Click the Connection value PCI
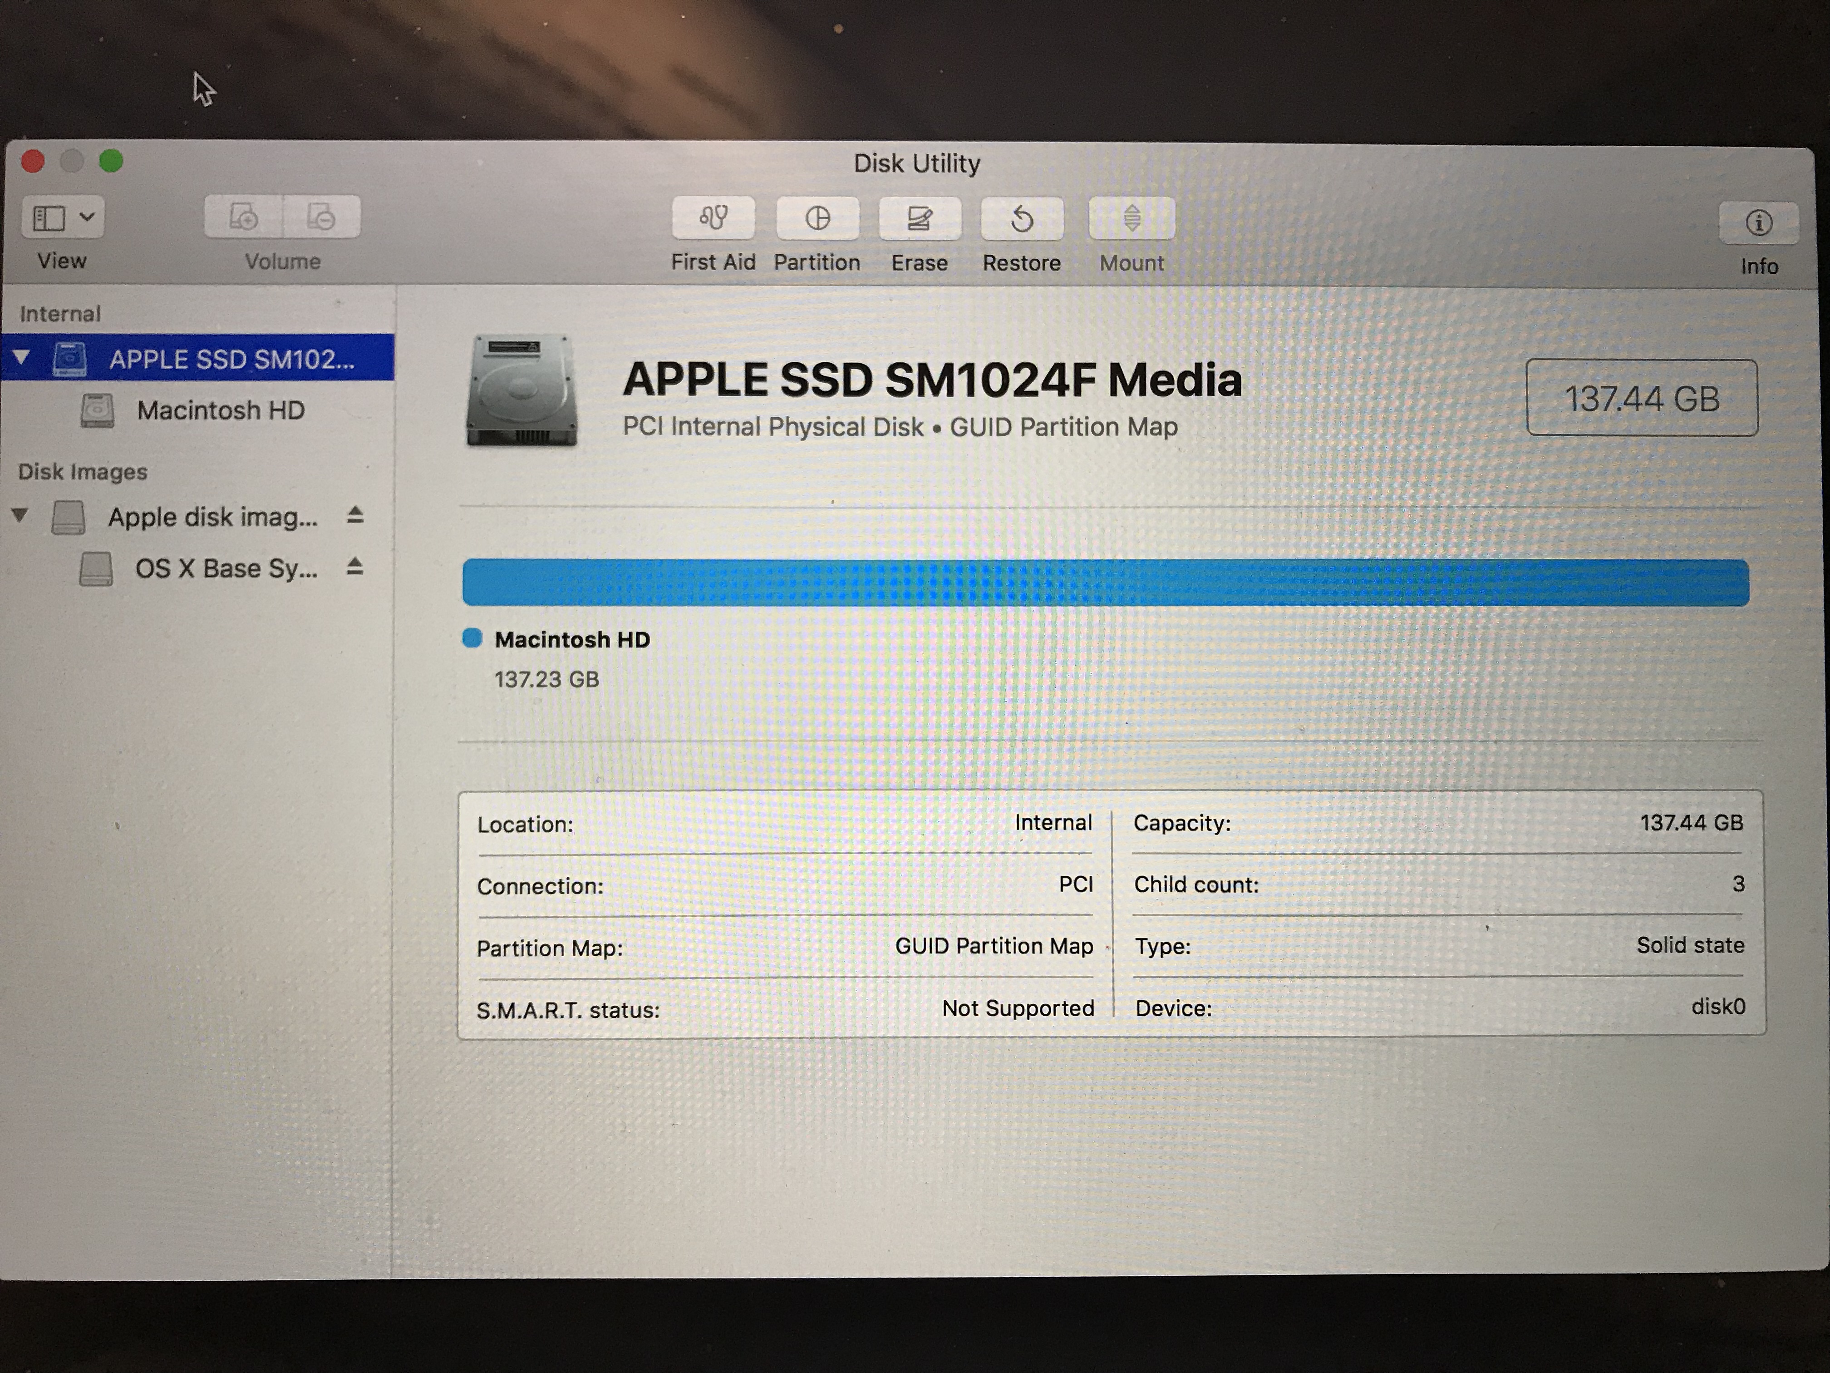The image size is (1830, 1373). click(1076, 884)
